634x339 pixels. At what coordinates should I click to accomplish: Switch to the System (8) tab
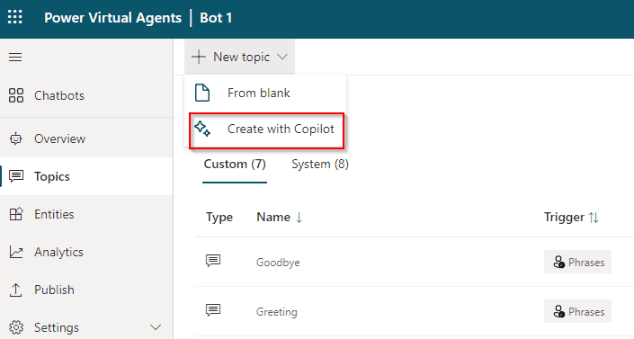(320, 165)
